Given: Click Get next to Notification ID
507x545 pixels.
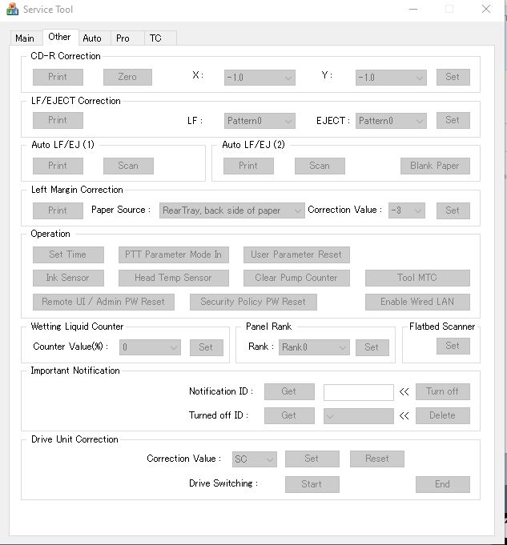Looking at the screenshot, I should [289, 391].
